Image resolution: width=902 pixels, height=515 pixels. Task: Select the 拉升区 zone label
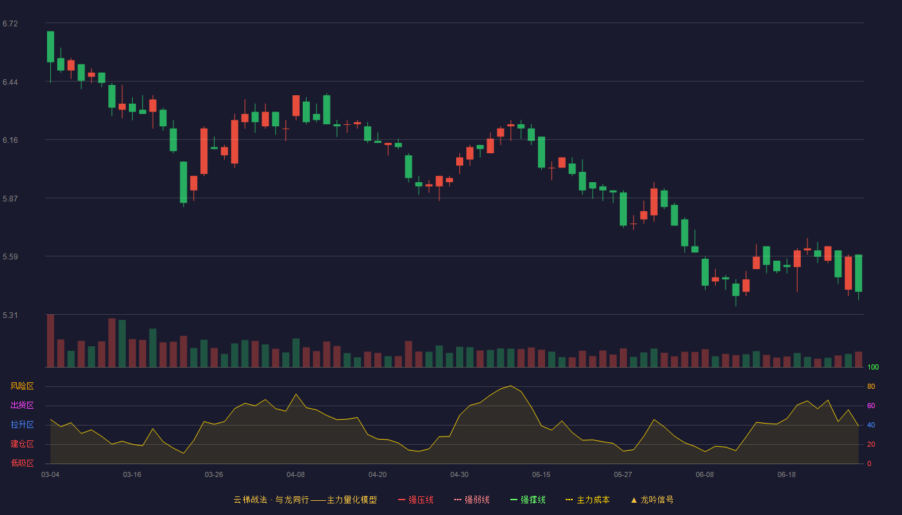pyautogui.click(x=23, y=425)
